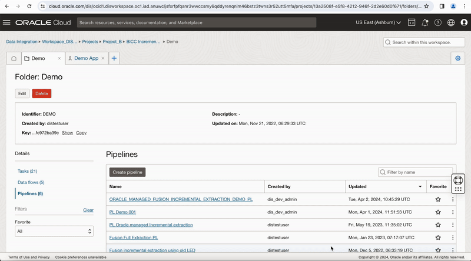Click the red Delete button
The image size is (471, 261).
[x=42, y=93]
